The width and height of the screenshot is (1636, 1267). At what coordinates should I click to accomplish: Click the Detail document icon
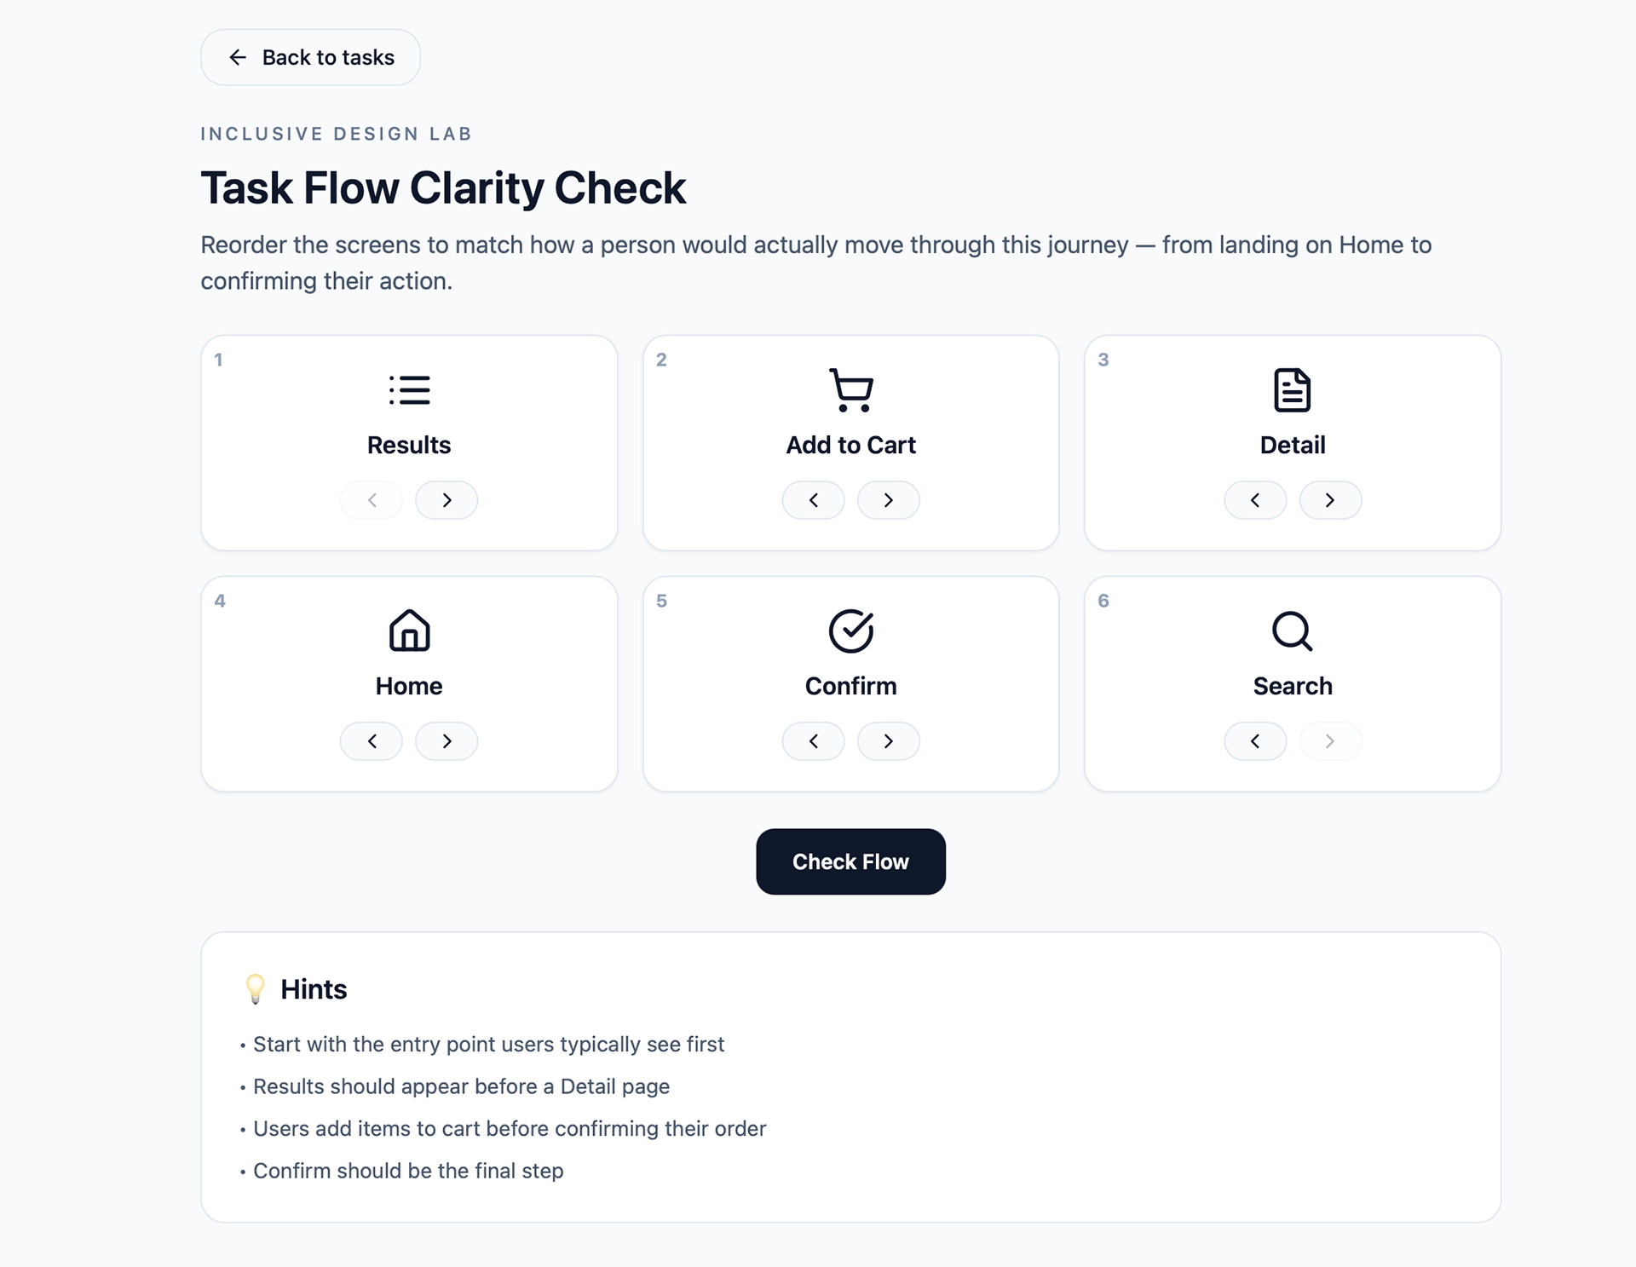(1292, 390)
